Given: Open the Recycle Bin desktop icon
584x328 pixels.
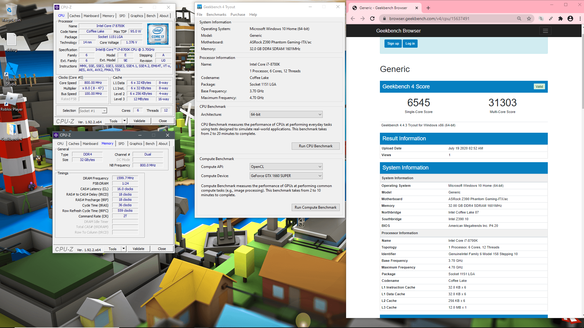Looking at the screenshot, I should [x=12, y=12].
